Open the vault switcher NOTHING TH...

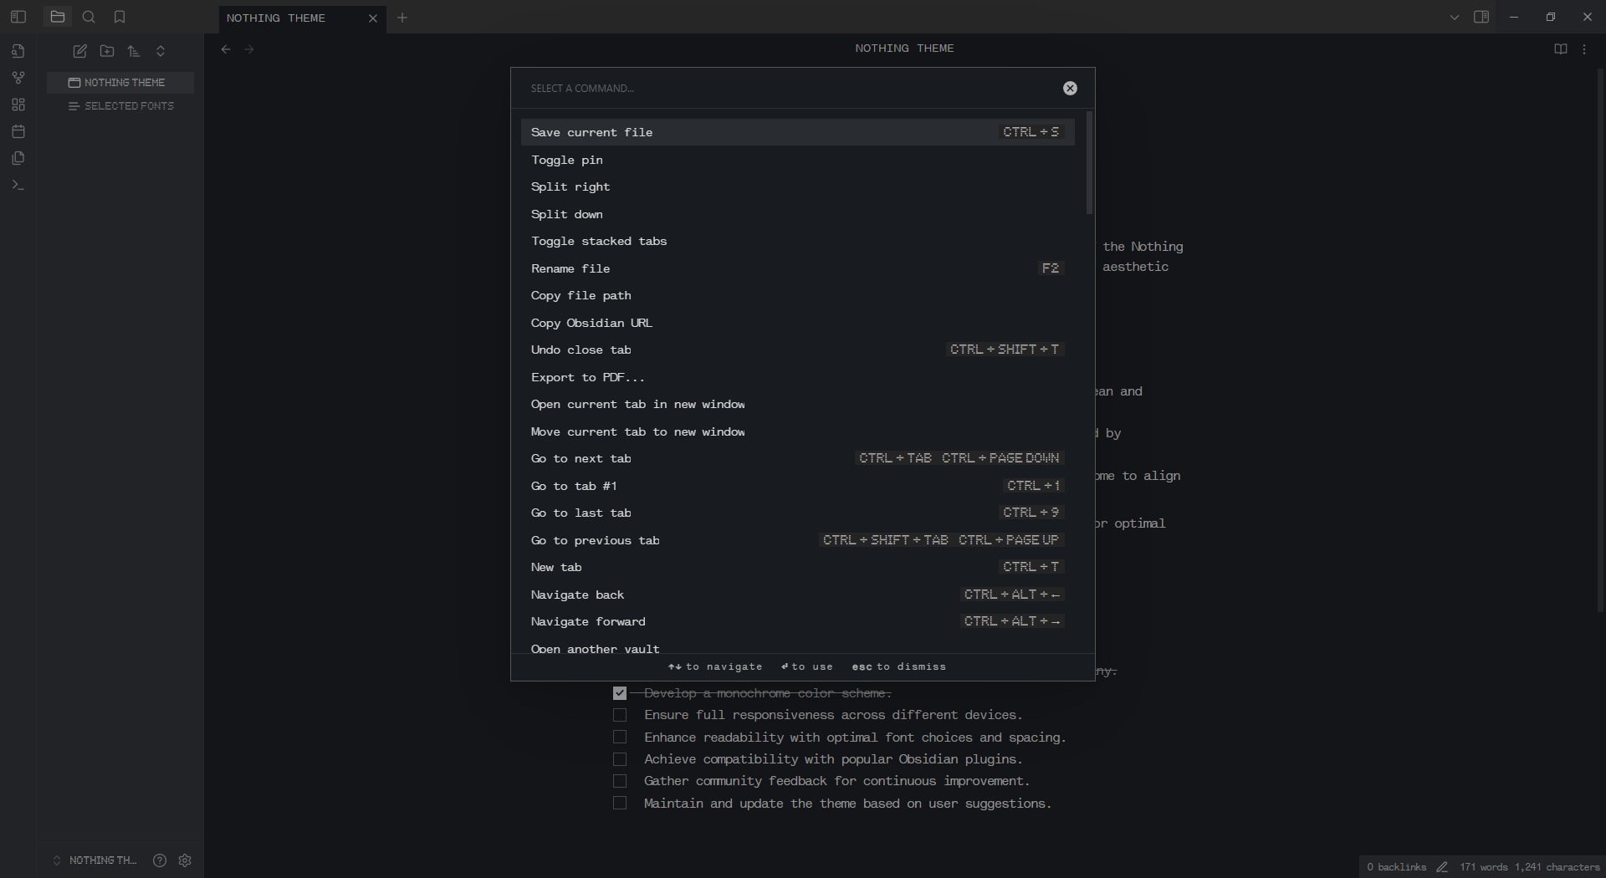coord(95,860)
